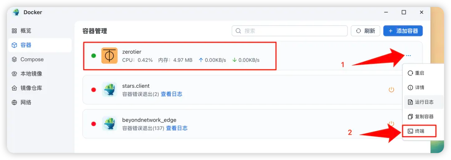Minimize the Docker window

pyautogui.click(x=386, y=13)
